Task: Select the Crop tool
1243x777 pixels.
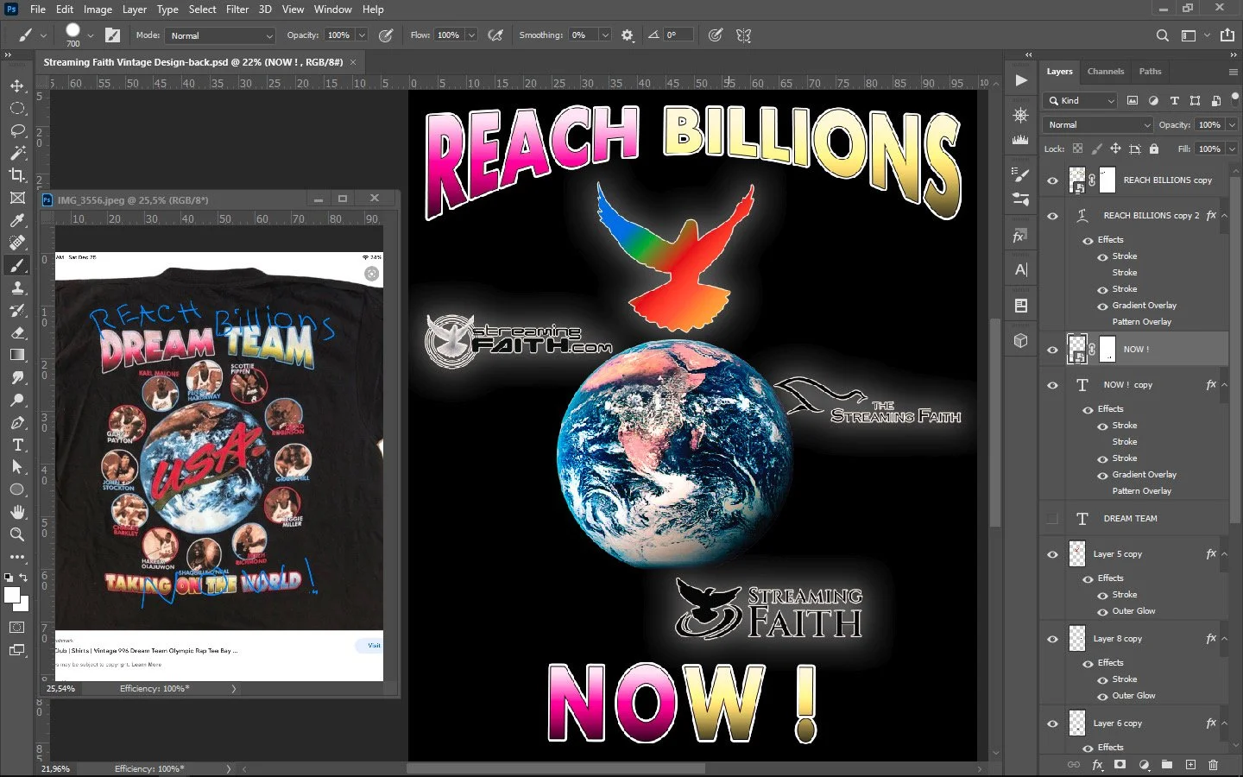Action: click(x=17, y=175)
